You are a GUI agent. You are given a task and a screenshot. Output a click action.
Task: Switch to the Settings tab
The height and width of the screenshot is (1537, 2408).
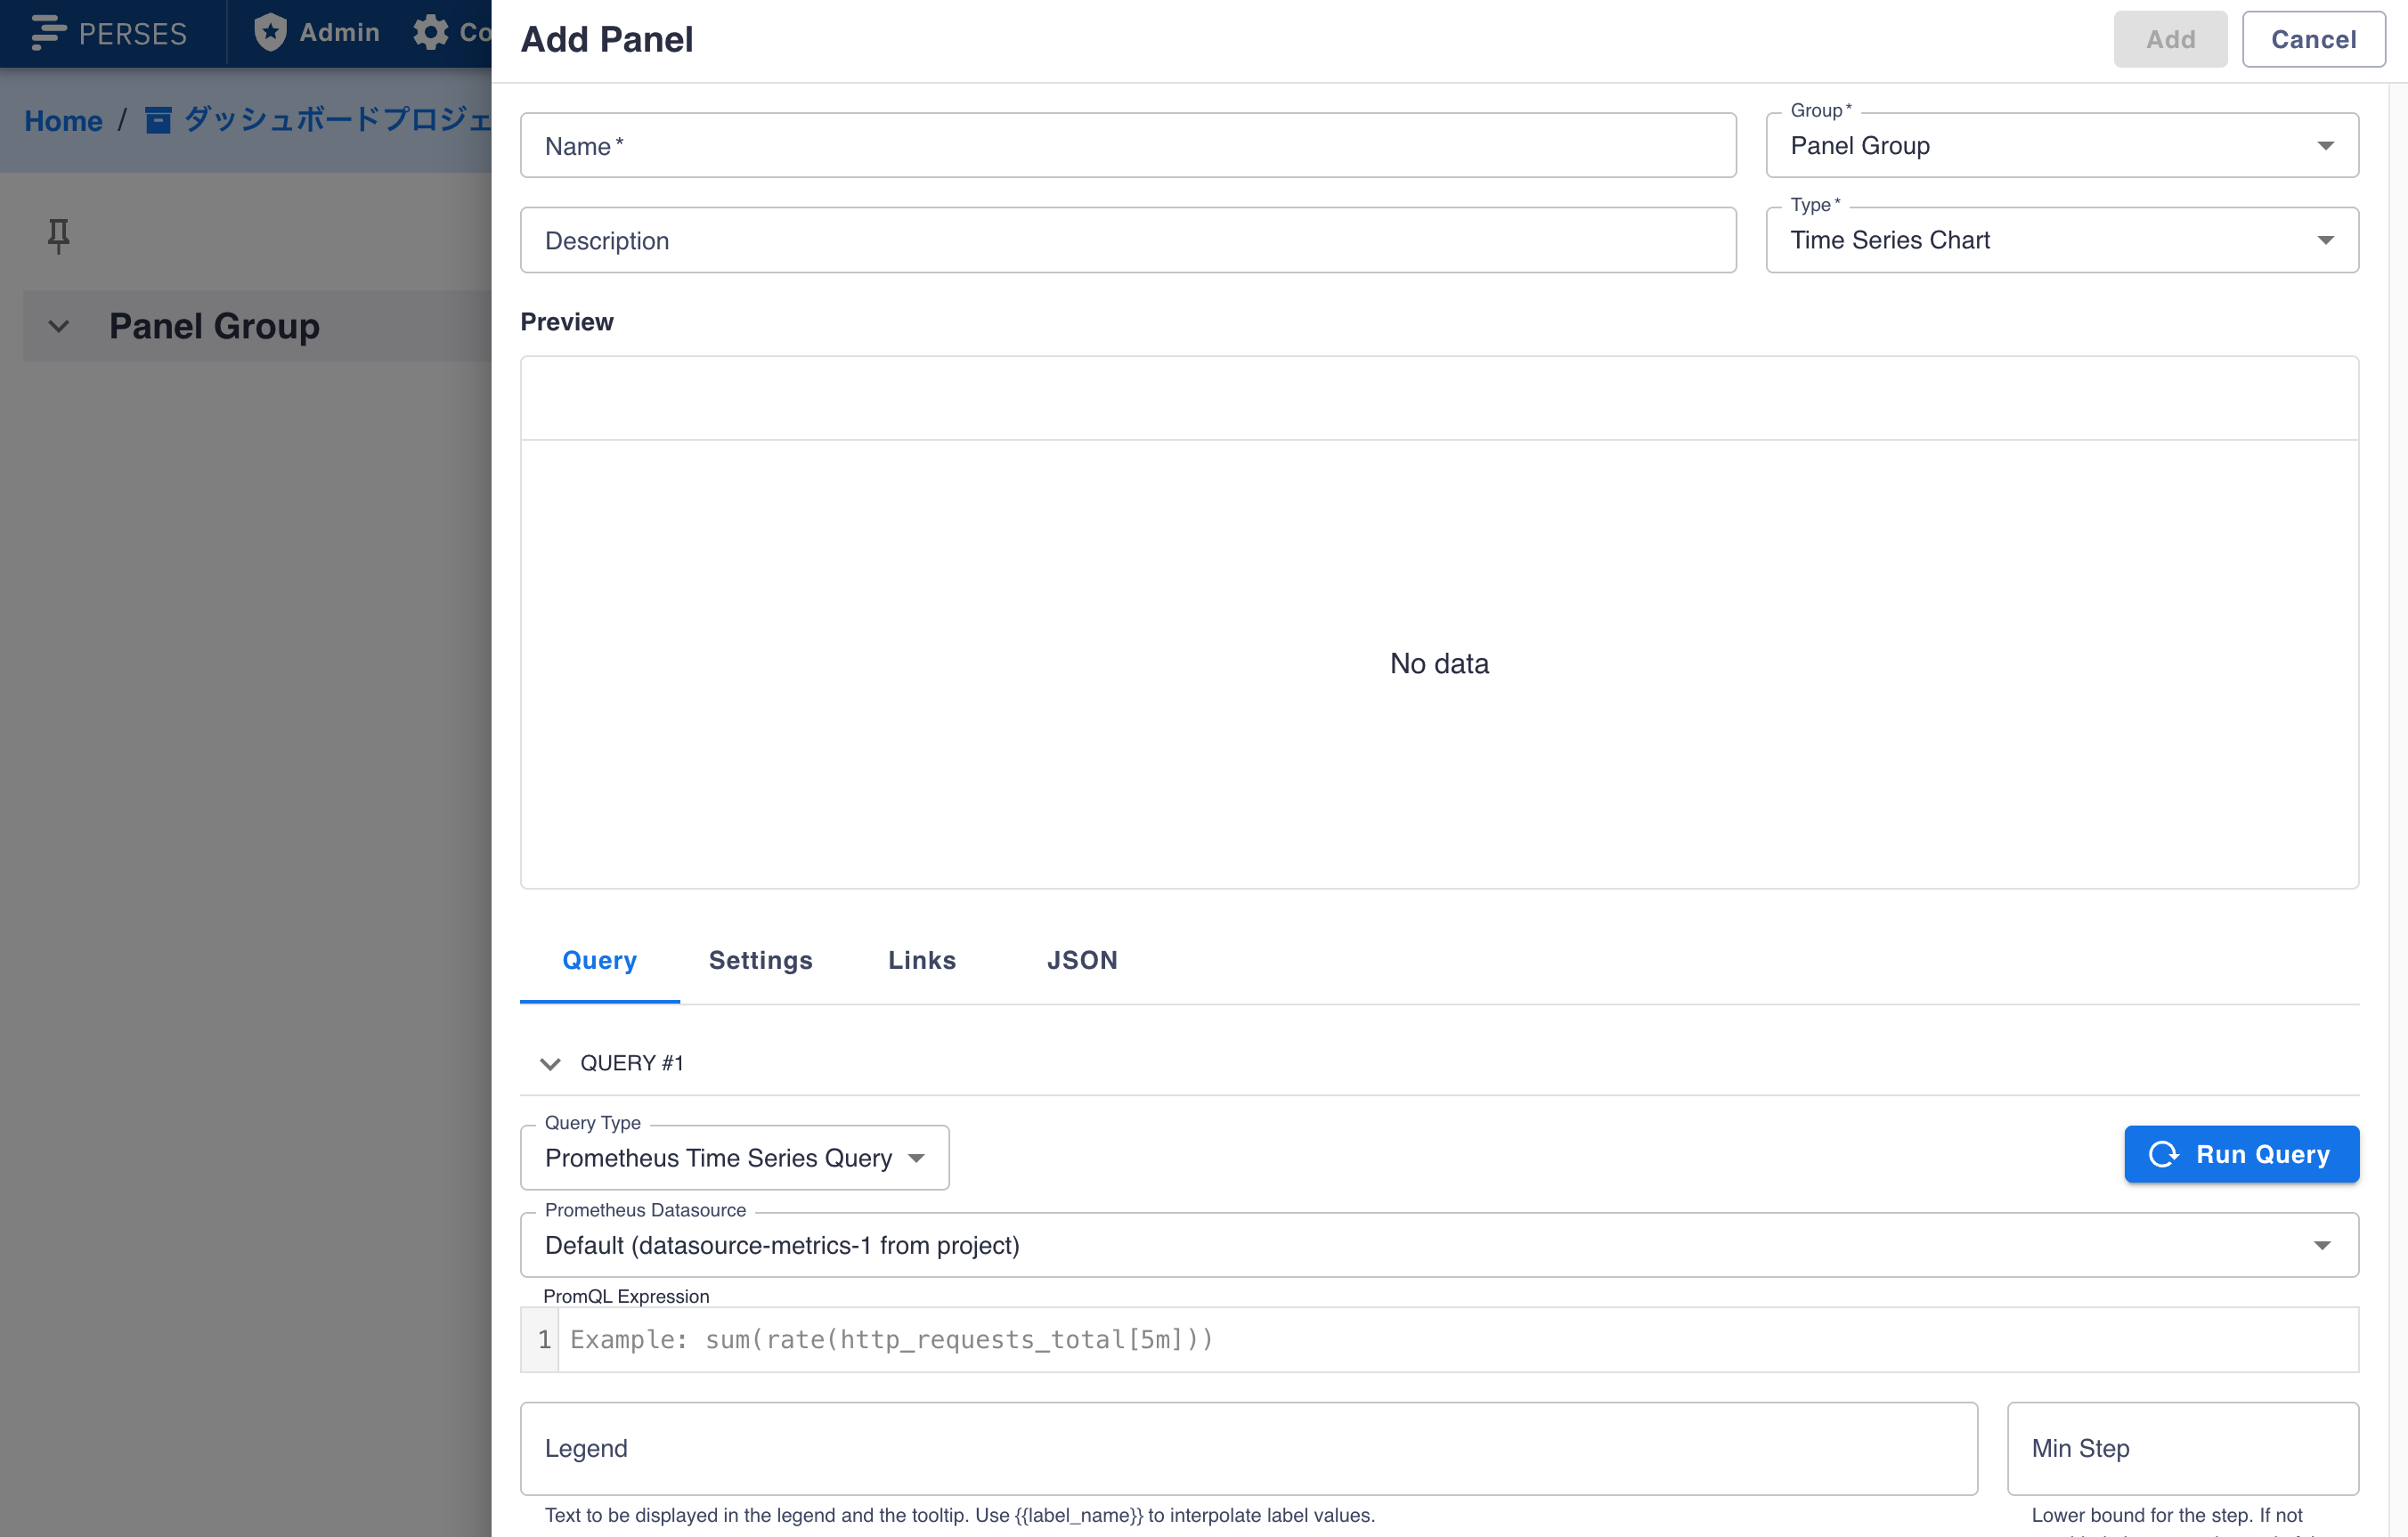(760, 960)
